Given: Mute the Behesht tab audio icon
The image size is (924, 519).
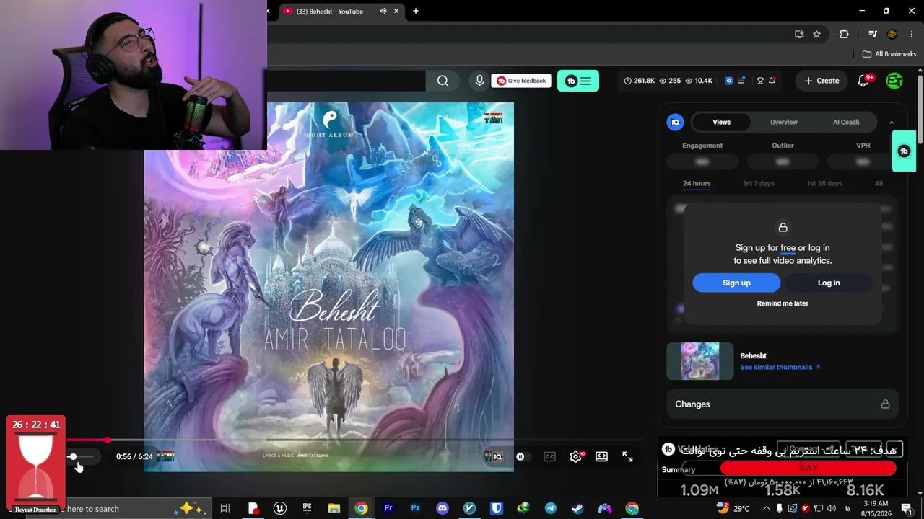Looking at the screenshot, I should [x=383, y=11].
